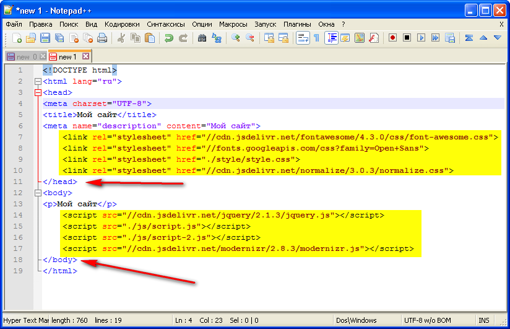Viewport: 510px width, 329px height.
Task: Open the Поиск menu
Action: 69,24
